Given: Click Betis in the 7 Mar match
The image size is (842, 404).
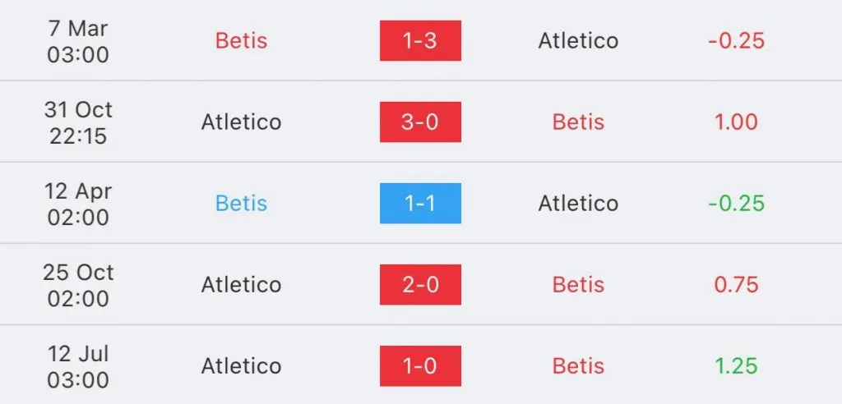Looking at the screenshot, I should click(x=241, y=40).
